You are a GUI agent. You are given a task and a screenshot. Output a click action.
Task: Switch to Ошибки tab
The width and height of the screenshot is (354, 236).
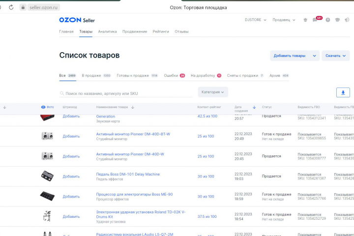[174, 76]
